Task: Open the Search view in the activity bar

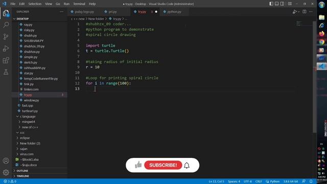Action: click(x=6, y=25)
